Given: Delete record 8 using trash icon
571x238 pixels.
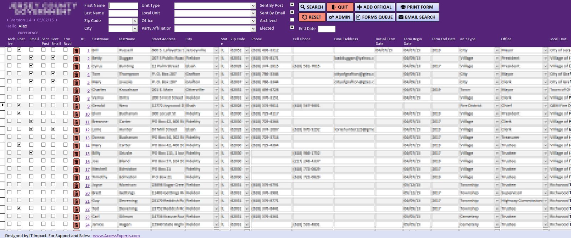Looking at the screenshot, I should 76,98.
